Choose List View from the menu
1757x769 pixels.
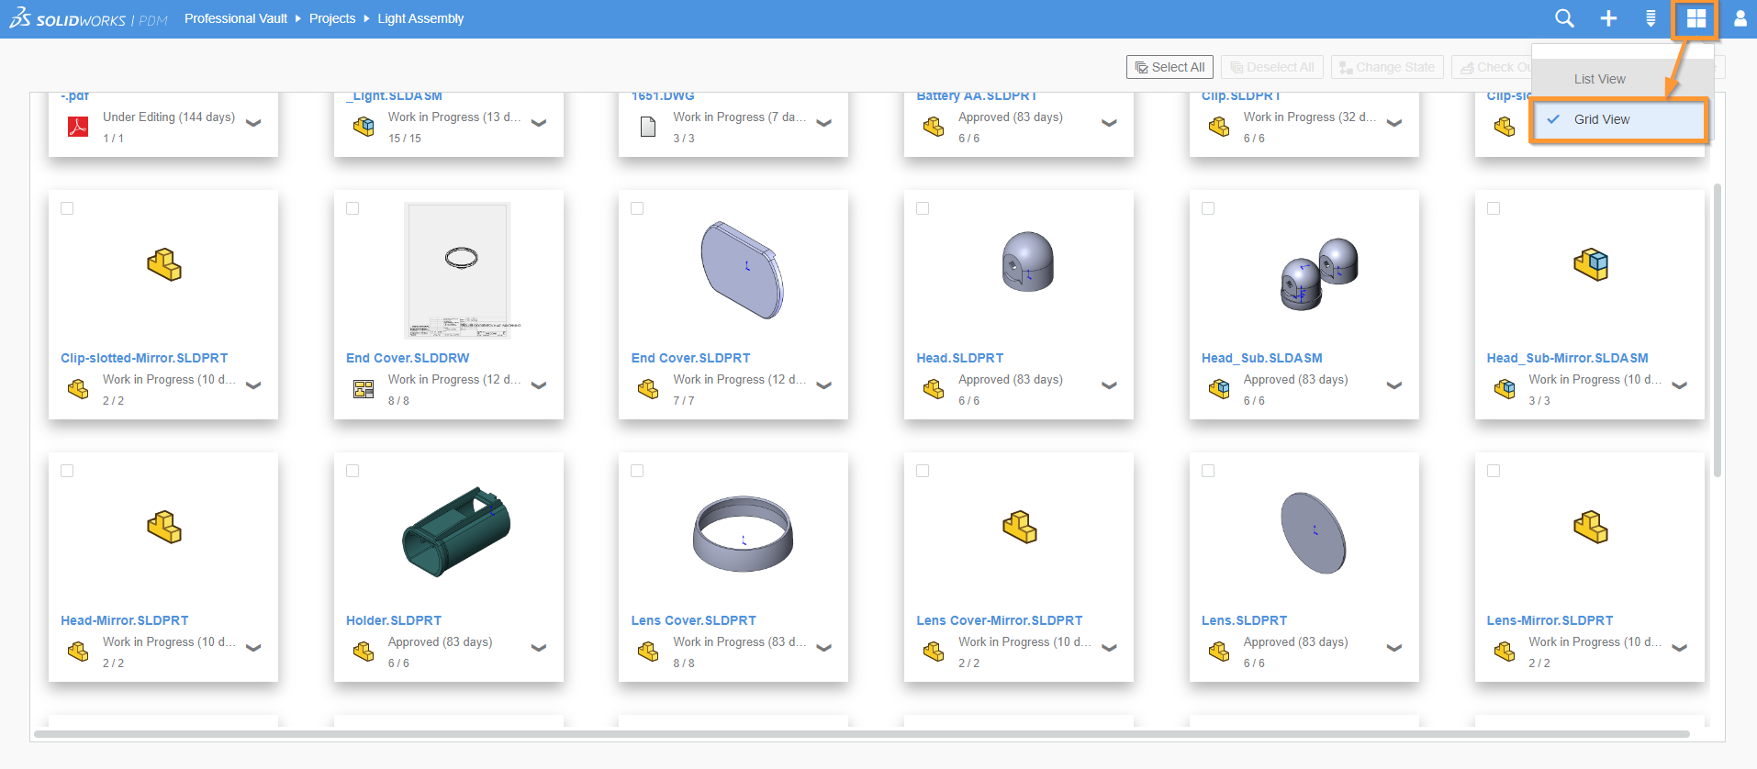(x=1599, y=79)
